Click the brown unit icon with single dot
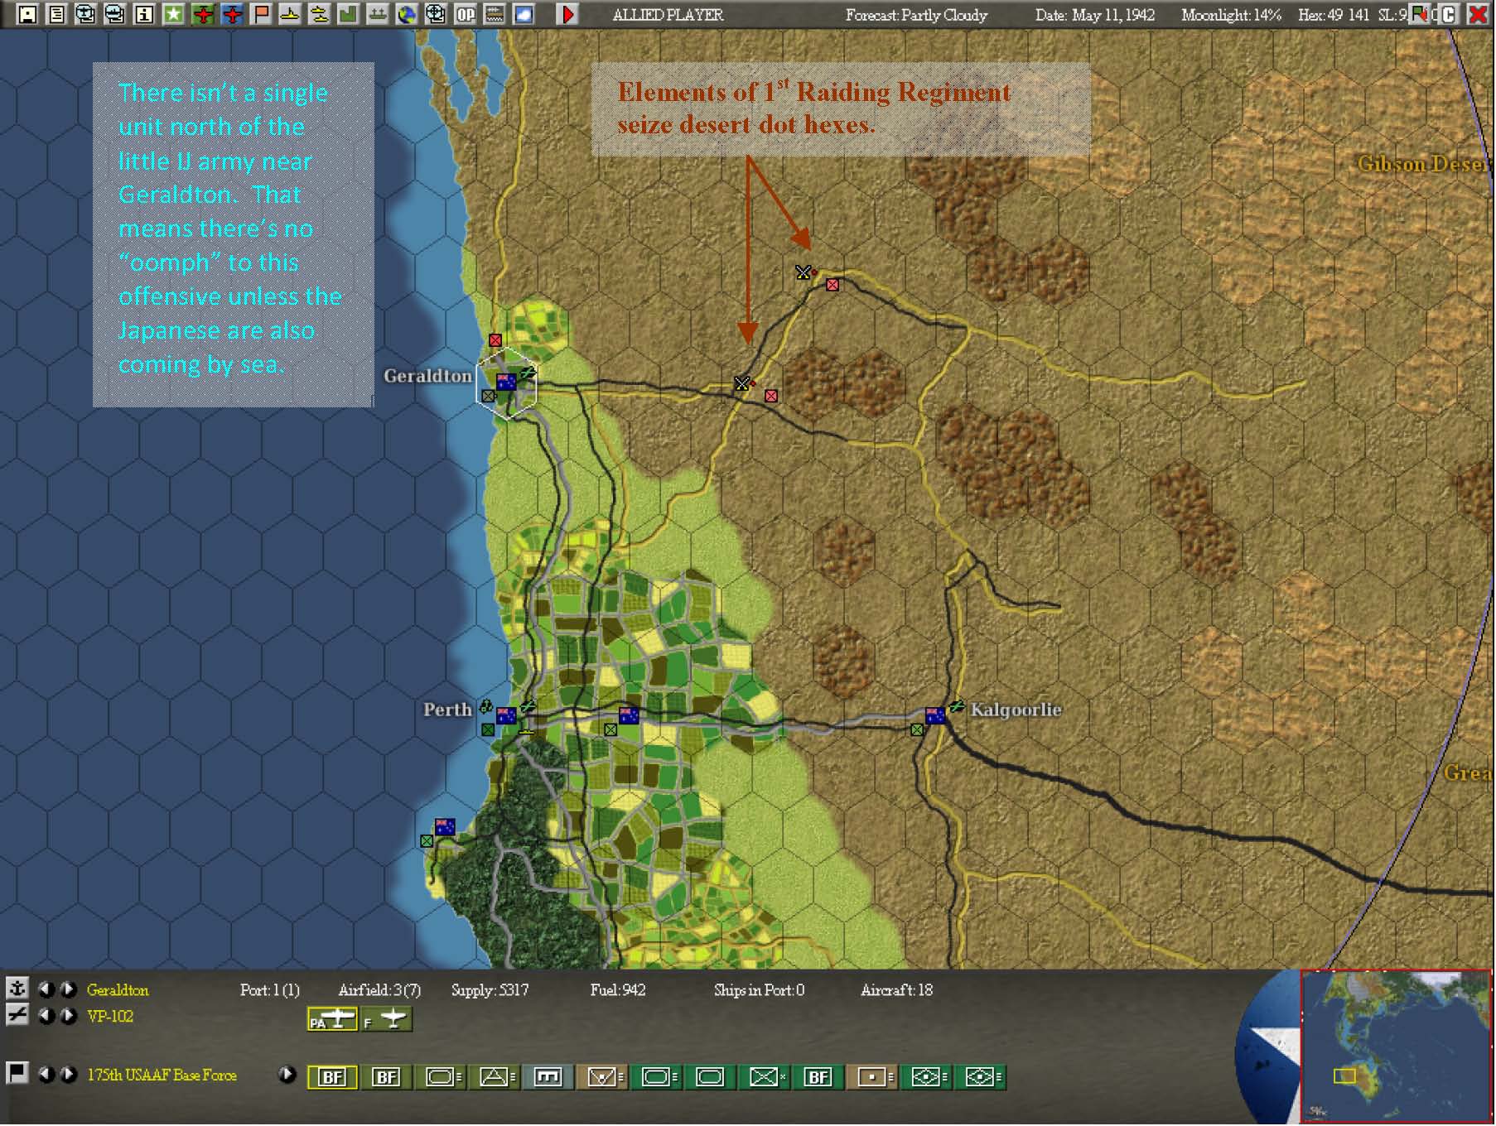This screenshot has width=1496, height=1126. coord(871,1077)
